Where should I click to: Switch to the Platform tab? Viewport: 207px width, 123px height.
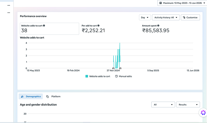[53, 96]
